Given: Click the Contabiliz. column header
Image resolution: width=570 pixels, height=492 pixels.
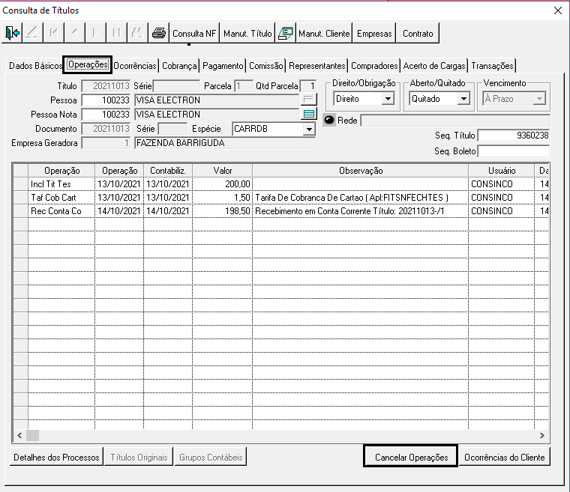Looking at the screenshot, I should tap(168, 171).
